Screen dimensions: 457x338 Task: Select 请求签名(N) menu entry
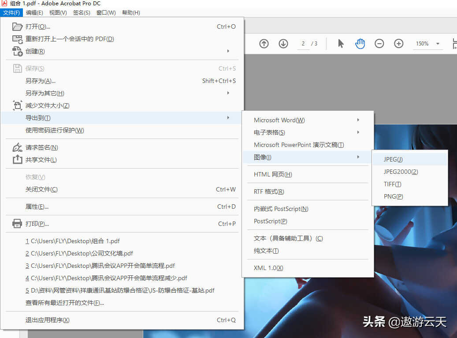pos(122,147)
